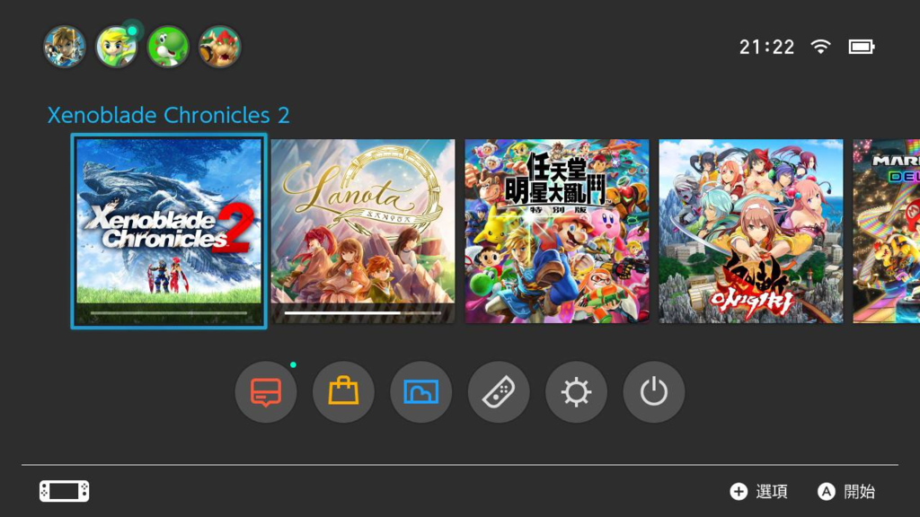This screenshot has width=920, height=517.
Task: Select the Yoshi user avatar
Action: click(168, 47)
